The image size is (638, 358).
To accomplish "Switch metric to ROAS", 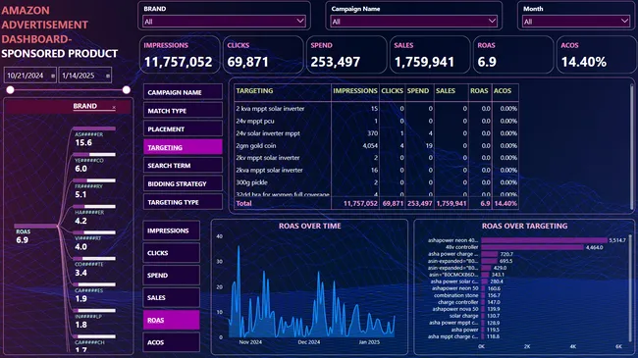I will [x=172, y=320].
